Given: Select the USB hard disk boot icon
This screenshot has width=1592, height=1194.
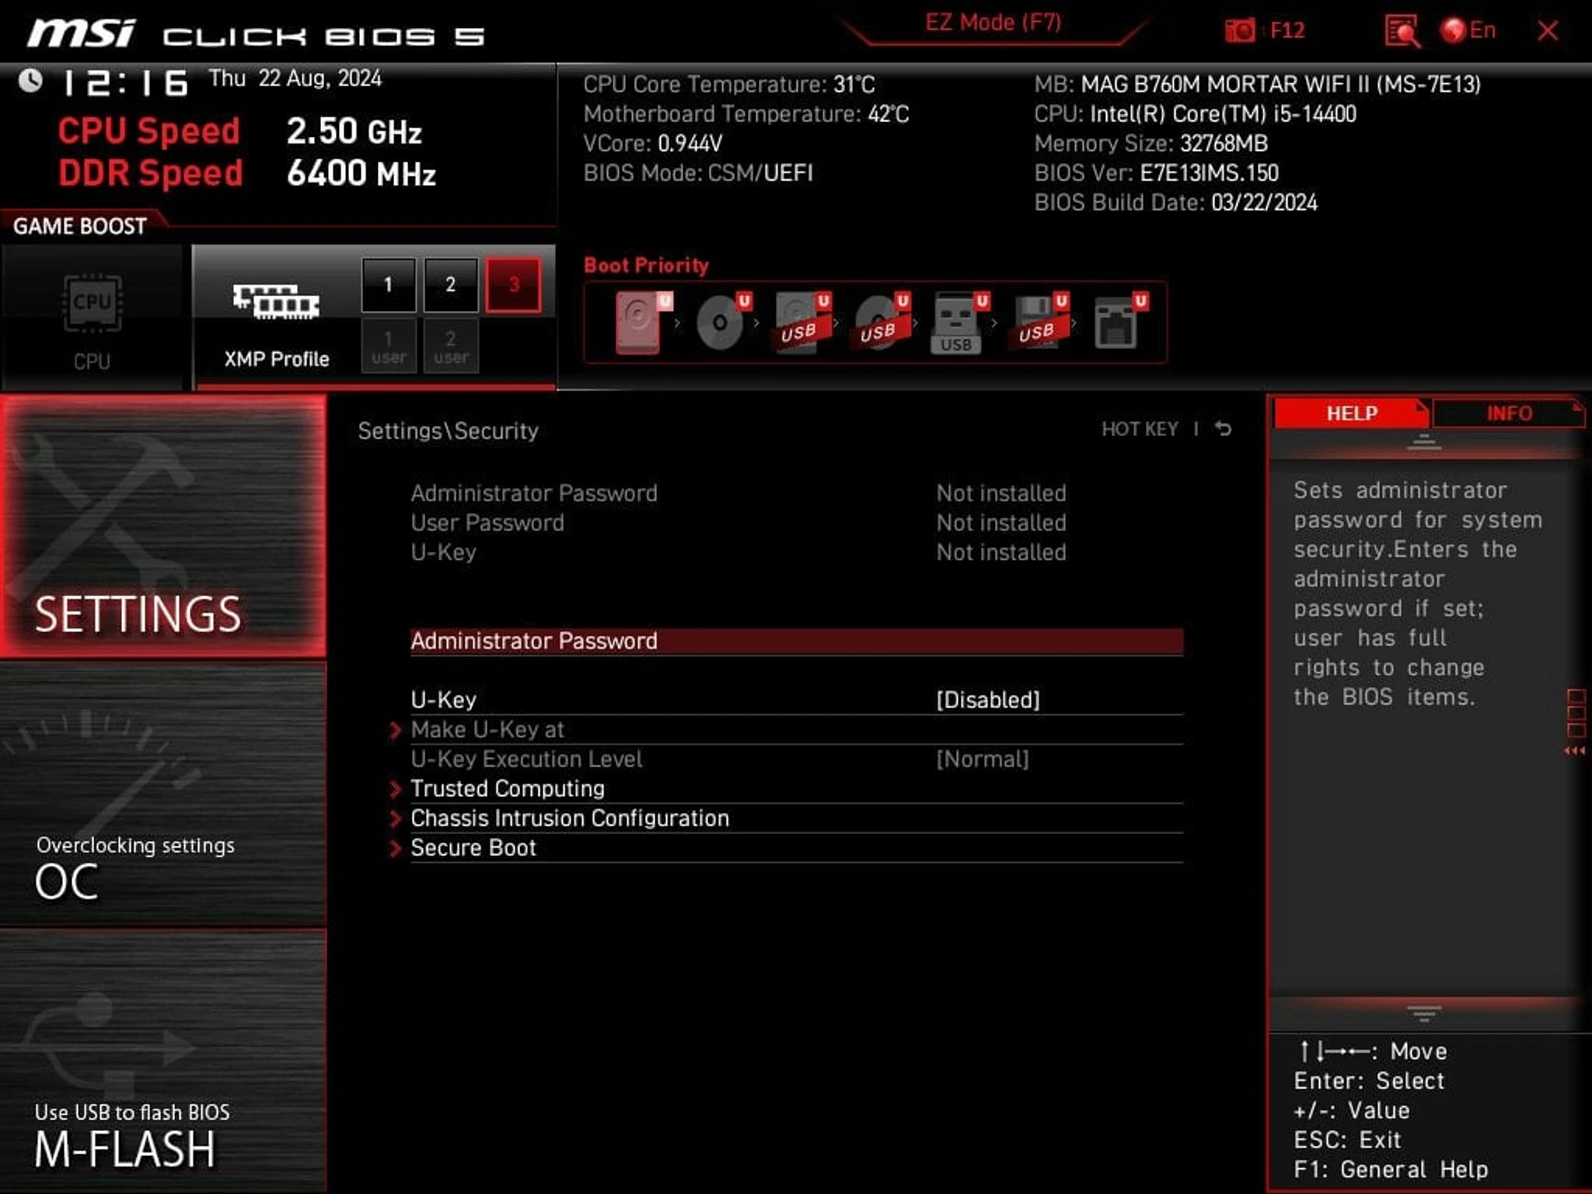Looking at the screenshot, I should coord(801,323).
